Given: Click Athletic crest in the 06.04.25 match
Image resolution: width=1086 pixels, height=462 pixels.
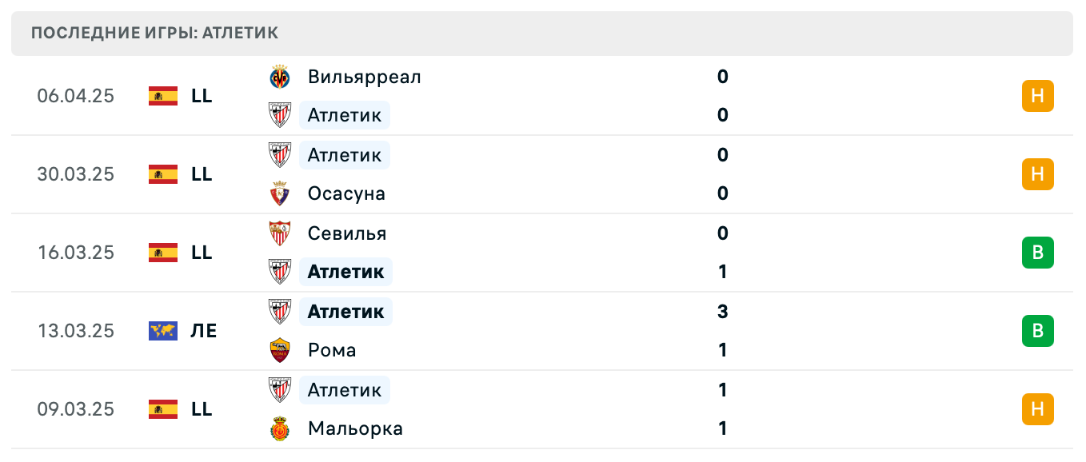Looking at the screenshot, I should tap(280, 115).
